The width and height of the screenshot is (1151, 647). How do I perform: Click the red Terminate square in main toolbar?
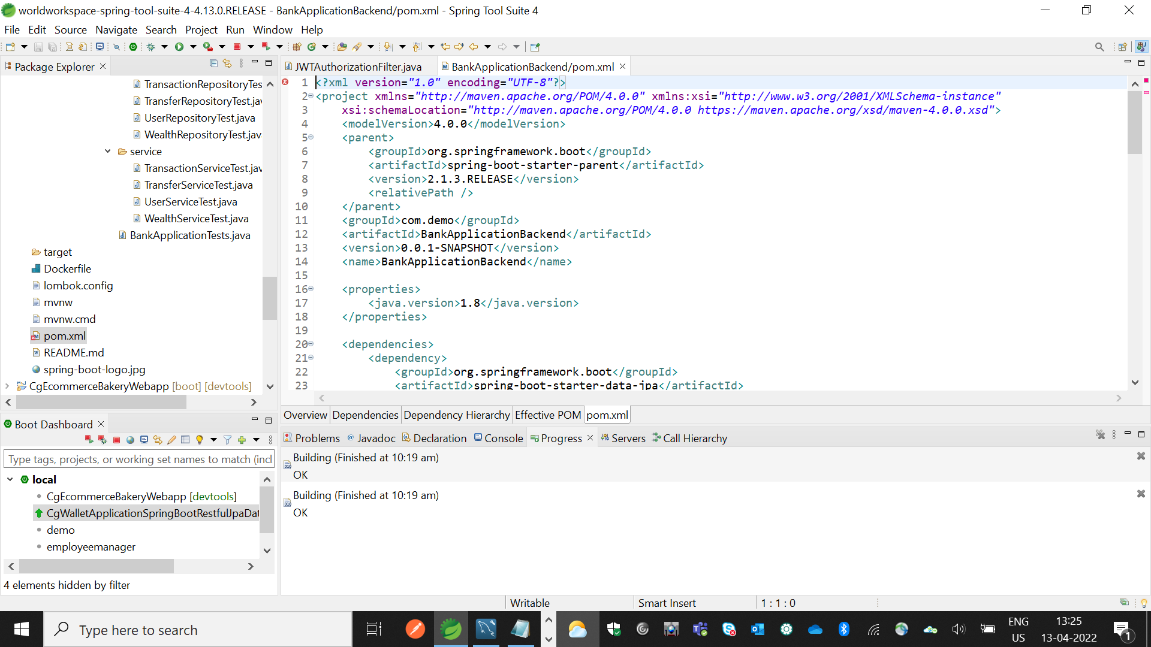coord(237,47)
